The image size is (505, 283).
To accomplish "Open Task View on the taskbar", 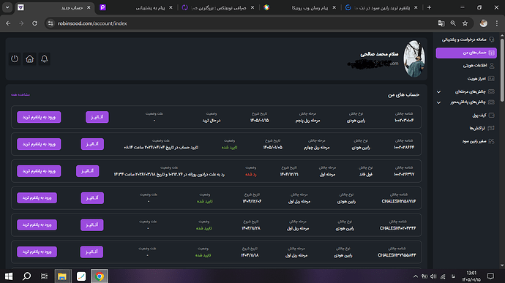I will tap(44, 276).
